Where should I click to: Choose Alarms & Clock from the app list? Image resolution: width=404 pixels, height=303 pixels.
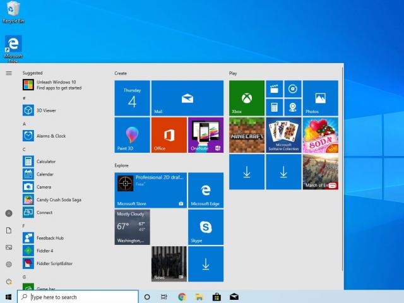click(50, 136)
